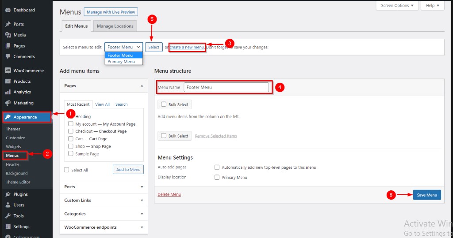This screenshot has height=238, width=453.
Task: Click Manage with Live Preview button
Action: pos(111,12)
